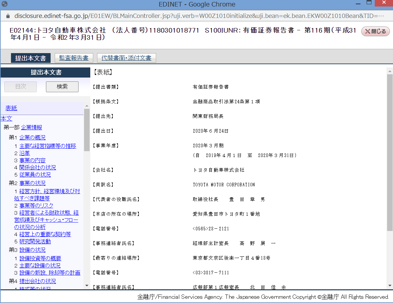393x303 pixels.
Task: Jump to the 本文 link
Action: 6,119
